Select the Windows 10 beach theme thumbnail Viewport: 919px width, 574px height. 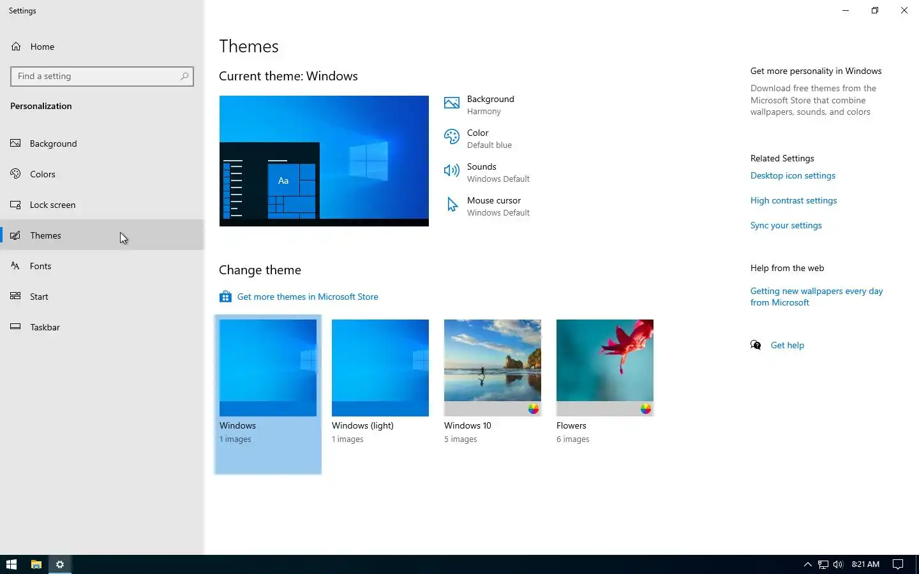[x=493, y=368]
